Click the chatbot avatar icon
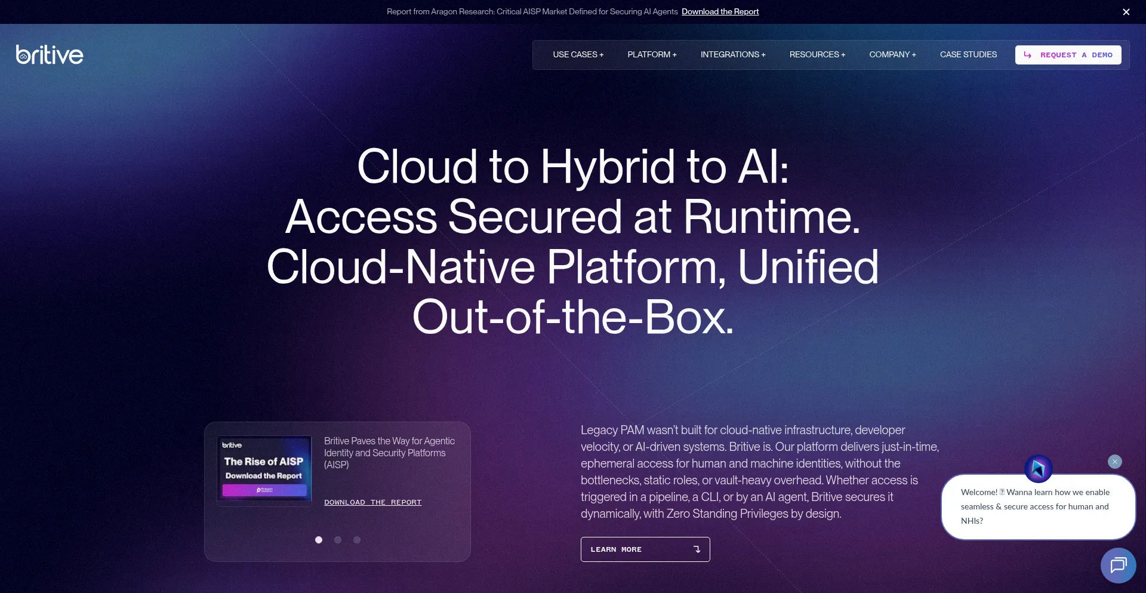 click(x=1038, y=469)
